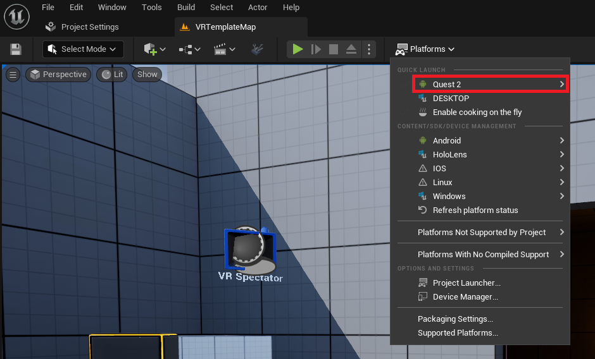Expand the Linux submenu arrow

click(x=562, y=182)
